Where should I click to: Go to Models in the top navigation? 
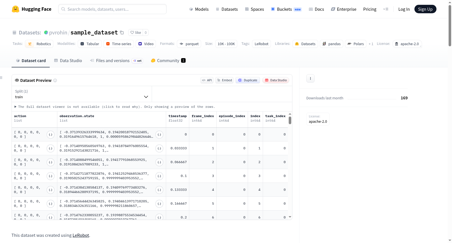199,9
